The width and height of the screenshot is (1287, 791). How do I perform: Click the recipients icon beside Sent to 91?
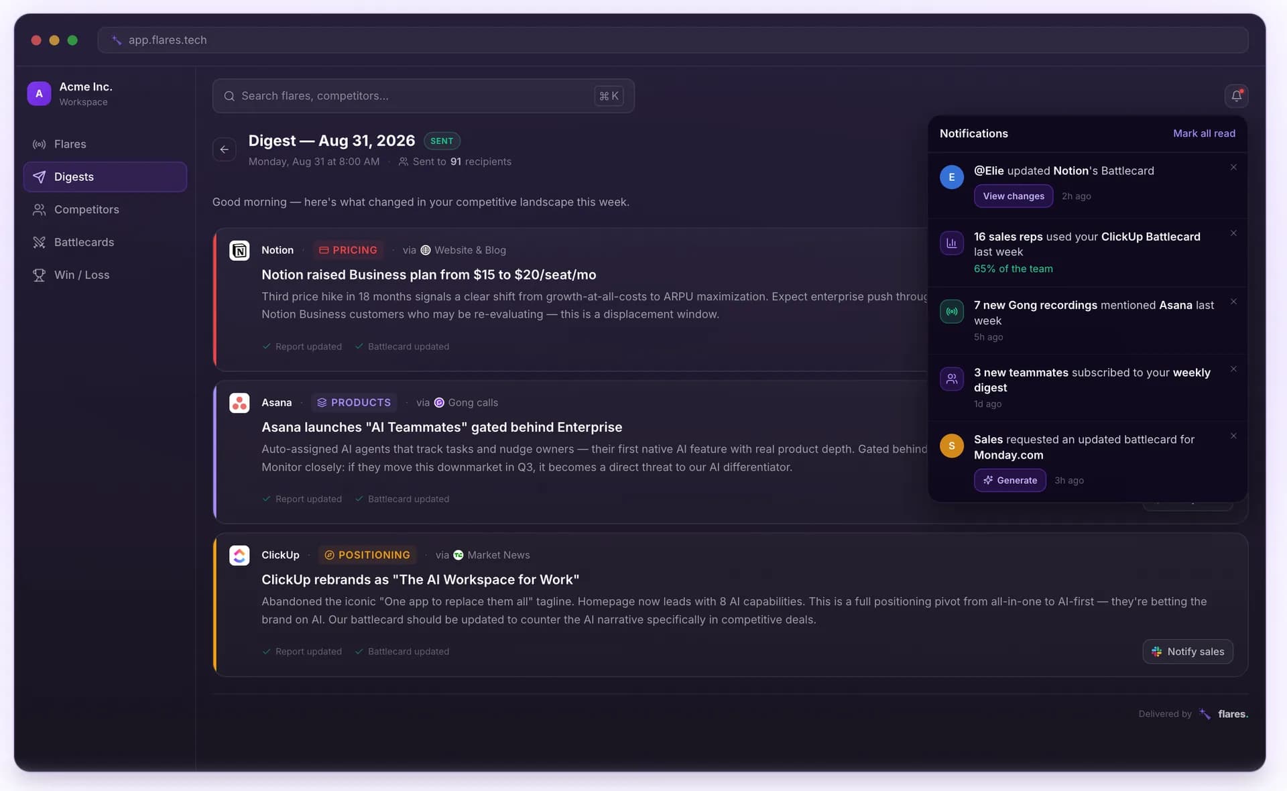point(403,162)
